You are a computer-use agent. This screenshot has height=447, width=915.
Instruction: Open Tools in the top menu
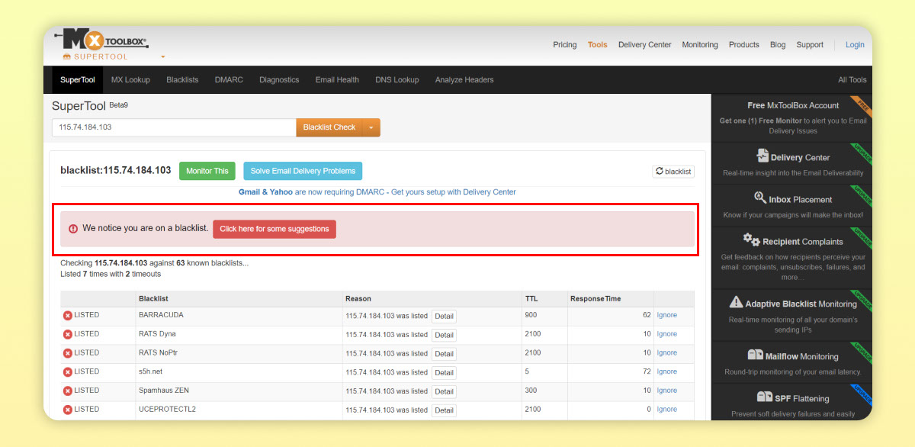[x=598, y=44]
